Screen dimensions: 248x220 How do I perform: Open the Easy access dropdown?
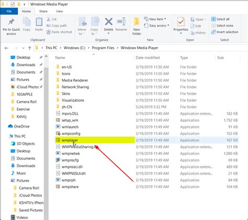[x=156, y=26]
